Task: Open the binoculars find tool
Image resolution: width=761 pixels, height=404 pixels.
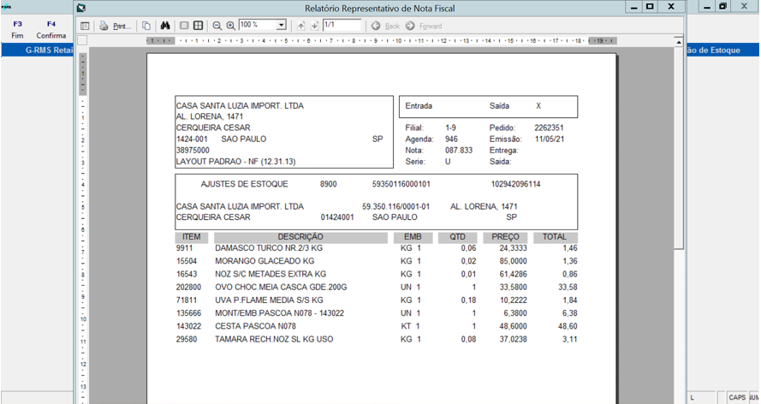Action: 165,26
